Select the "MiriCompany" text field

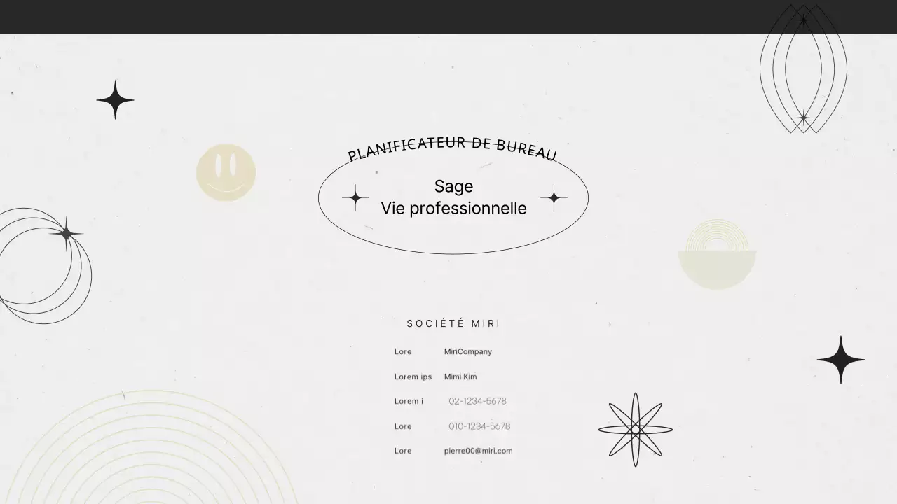467,352
